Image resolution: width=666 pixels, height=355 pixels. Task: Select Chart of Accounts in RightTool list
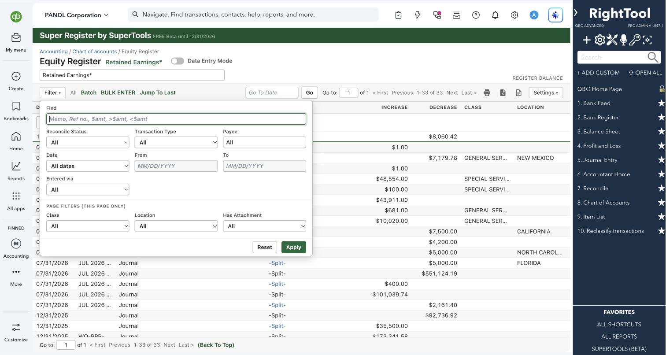pos(603,203)
